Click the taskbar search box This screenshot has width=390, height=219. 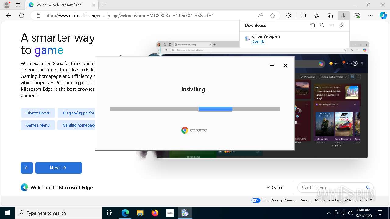(58, 213)
